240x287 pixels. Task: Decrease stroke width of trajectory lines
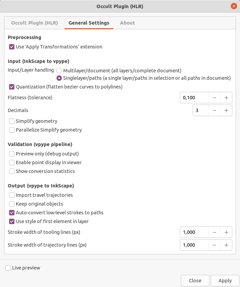coord(214,245)
